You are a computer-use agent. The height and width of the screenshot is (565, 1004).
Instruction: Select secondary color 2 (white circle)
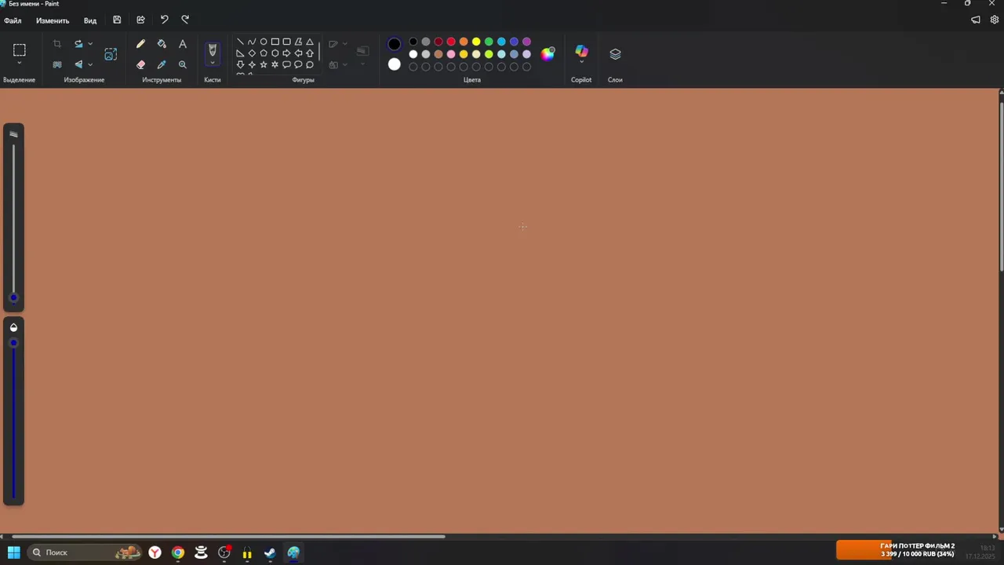[x=395, y=64]
